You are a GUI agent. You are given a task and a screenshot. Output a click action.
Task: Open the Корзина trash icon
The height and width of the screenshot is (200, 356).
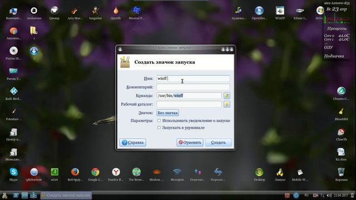[341, 174]
